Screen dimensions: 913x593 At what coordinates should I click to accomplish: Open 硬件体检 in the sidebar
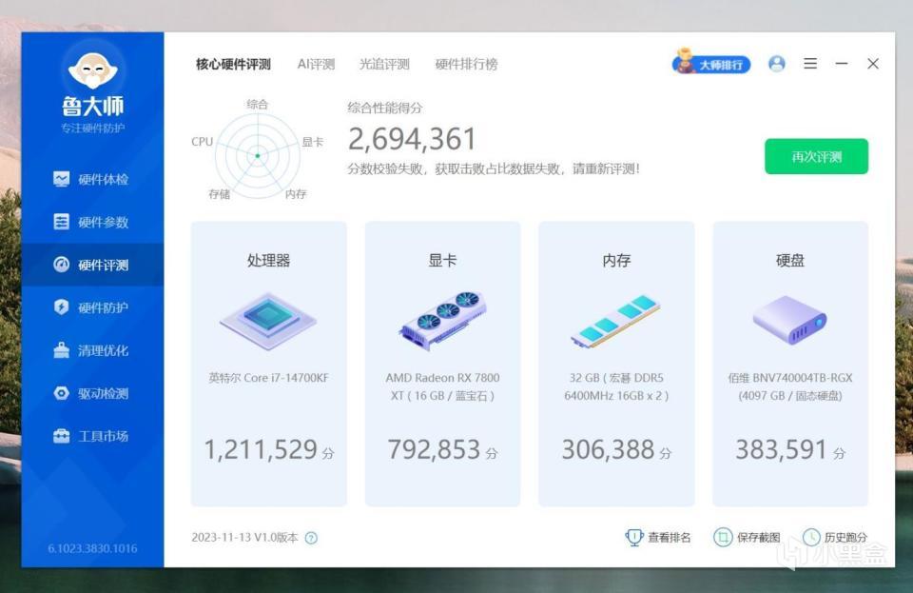[x=92, y=179]
